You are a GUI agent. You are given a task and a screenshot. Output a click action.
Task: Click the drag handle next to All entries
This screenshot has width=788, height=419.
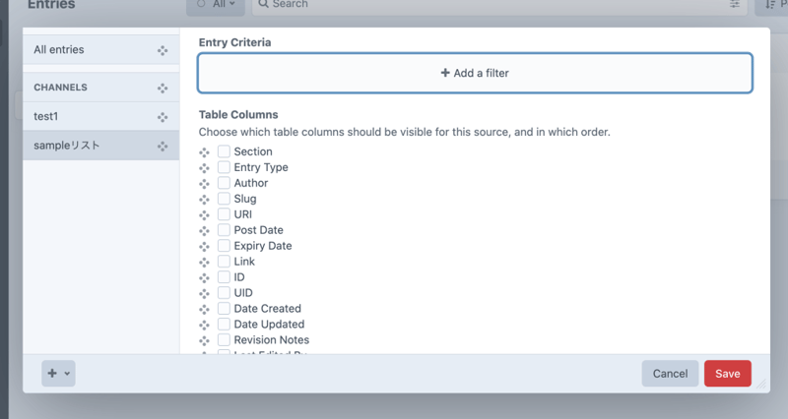tap(163, 50)
